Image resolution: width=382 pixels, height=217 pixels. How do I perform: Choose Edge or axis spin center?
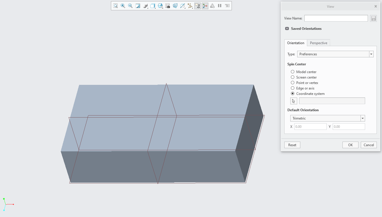click(293, 88)
